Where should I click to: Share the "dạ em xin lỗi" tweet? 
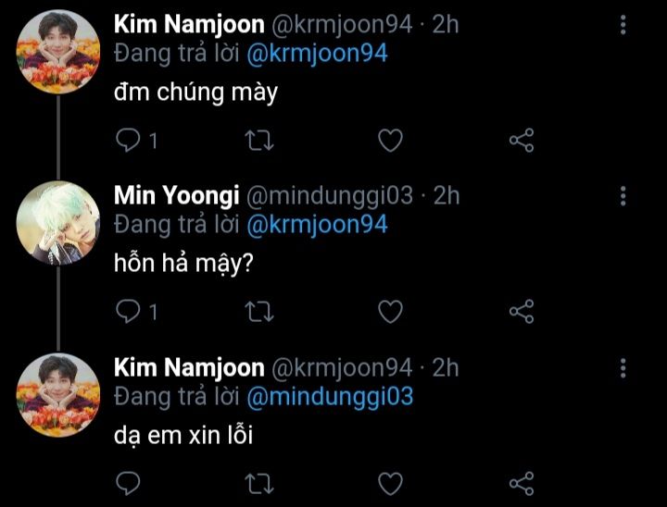[x=522, y=483]
